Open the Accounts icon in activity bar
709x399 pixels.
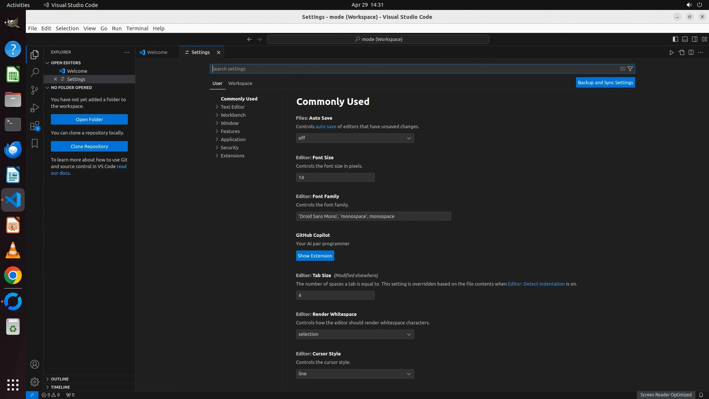point(35,364)
